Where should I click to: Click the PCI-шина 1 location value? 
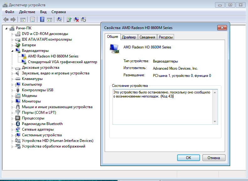click(x=182, y=76)
